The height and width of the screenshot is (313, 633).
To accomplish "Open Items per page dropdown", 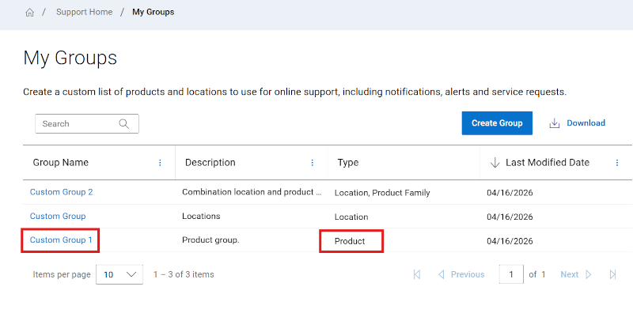I will coord(119,275).
